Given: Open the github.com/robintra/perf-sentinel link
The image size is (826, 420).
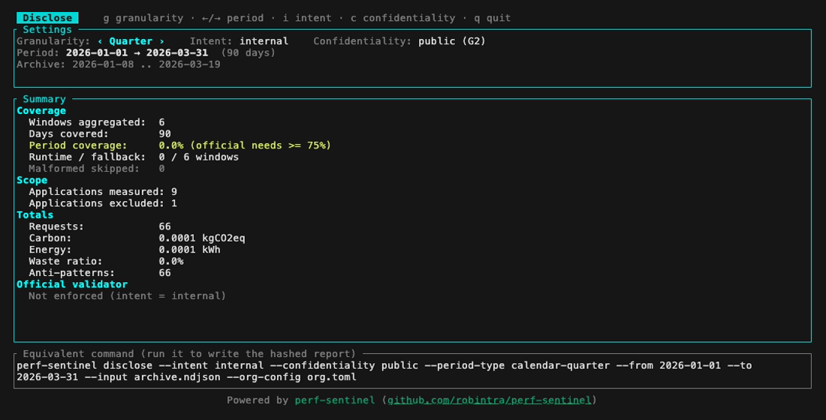Looking at the screenshot, I should [x=490, y=400].
